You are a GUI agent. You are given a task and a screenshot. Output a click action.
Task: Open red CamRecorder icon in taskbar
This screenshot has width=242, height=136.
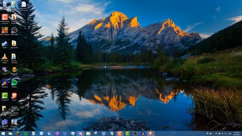(119, 133)
